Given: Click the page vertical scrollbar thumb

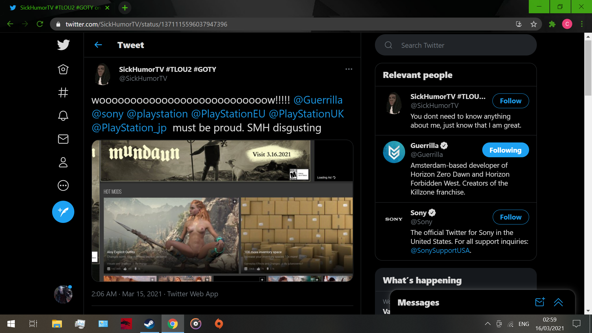Looking at the screenshot, I should pyautogui.click(x=588, y=68).
